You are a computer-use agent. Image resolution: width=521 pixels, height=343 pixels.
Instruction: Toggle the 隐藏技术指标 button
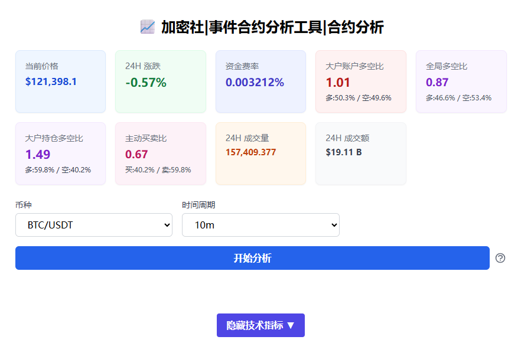[x=260, y=325]
